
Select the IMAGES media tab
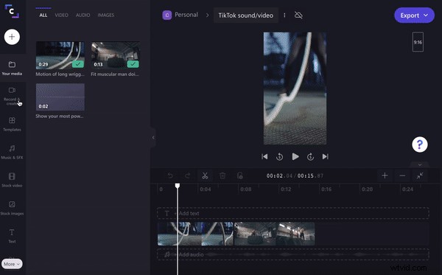106,15
